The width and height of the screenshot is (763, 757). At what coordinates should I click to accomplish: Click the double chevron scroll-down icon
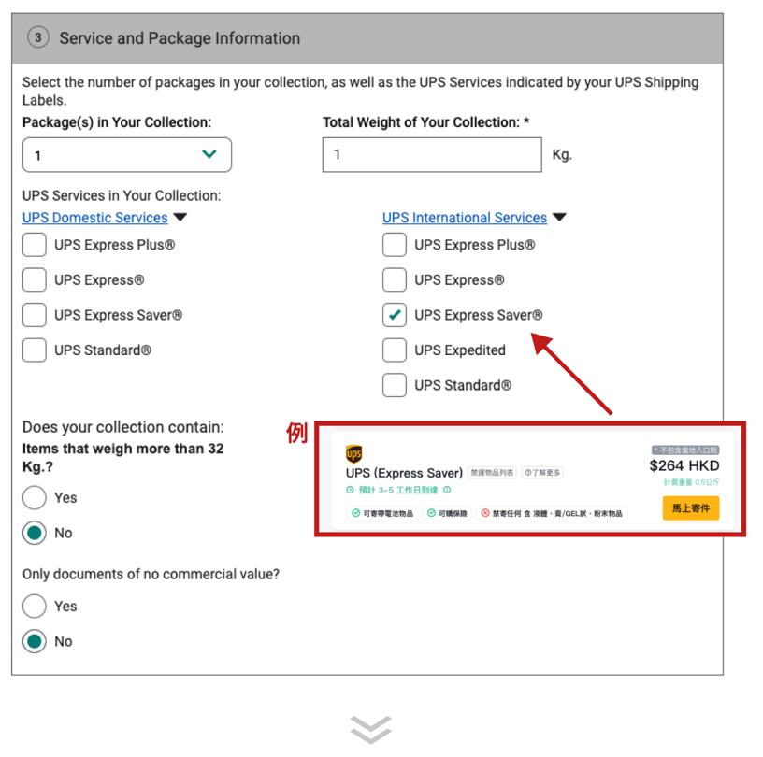pyautogui.click(x=370, y=729)
